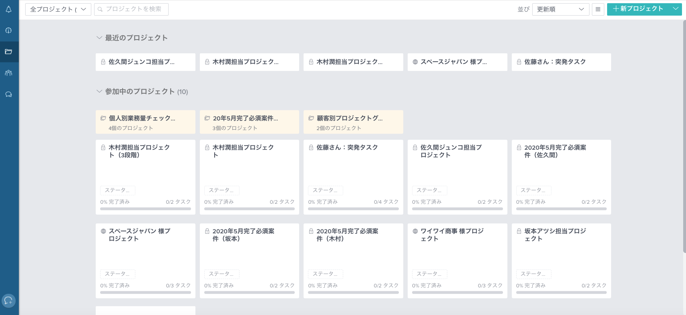Click the lock icon on recent 佐藤さん：突発タスク card

(519, 62)
